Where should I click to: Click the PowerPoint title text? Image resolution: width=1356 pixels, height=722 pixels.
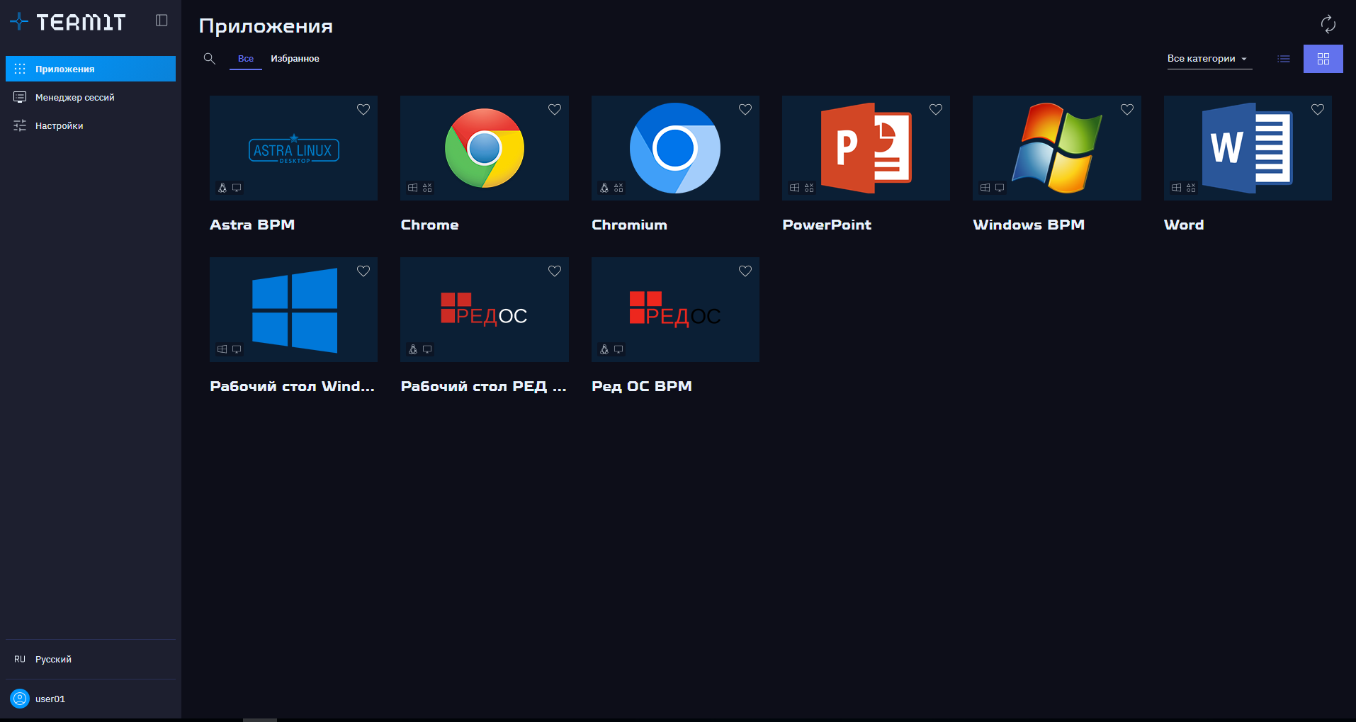[x=827, y=225]
